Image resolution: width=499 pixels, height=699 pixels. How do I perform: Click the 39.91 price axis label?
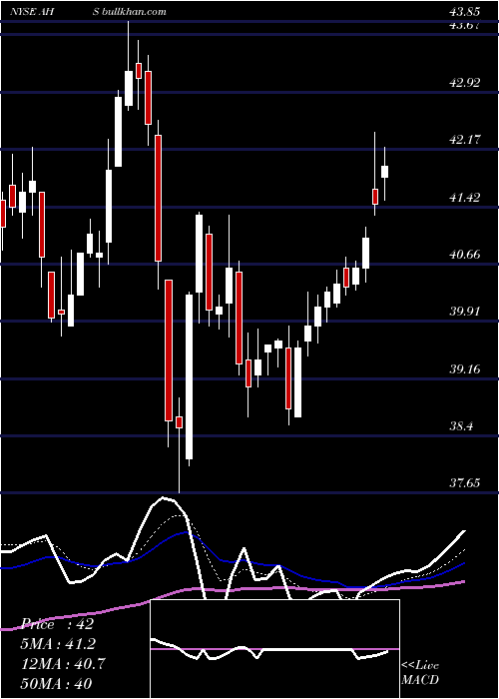465,311
